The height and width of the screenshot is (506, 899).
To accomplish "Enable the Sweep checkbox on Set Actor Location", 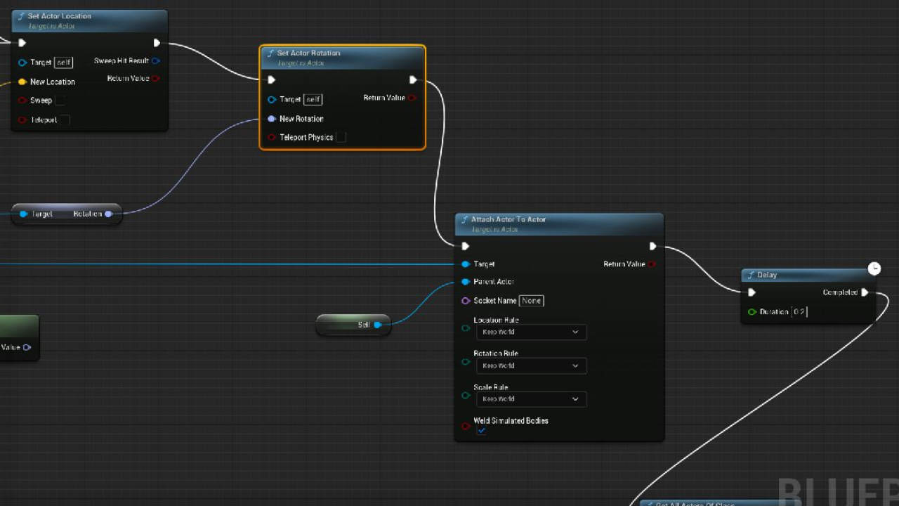I will pos(60,100).
